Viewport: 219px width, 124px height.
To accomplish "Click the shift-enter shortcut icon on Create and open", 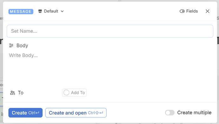I will (x=99, y=113).
